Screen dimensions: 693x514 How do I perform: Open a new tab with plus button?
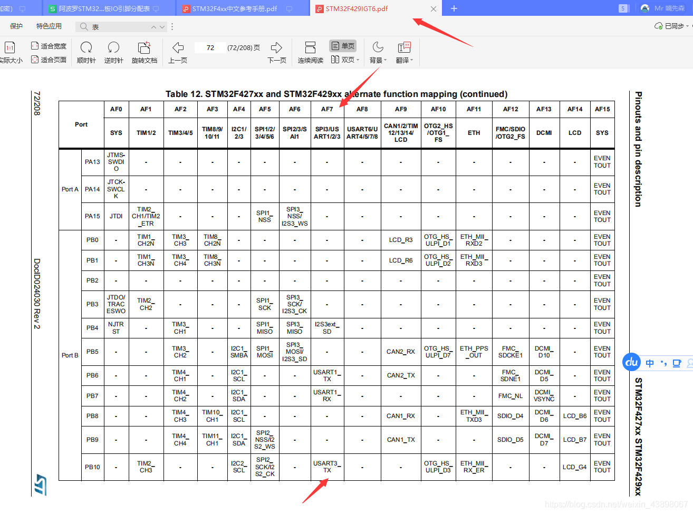click(x=454, y=8)
